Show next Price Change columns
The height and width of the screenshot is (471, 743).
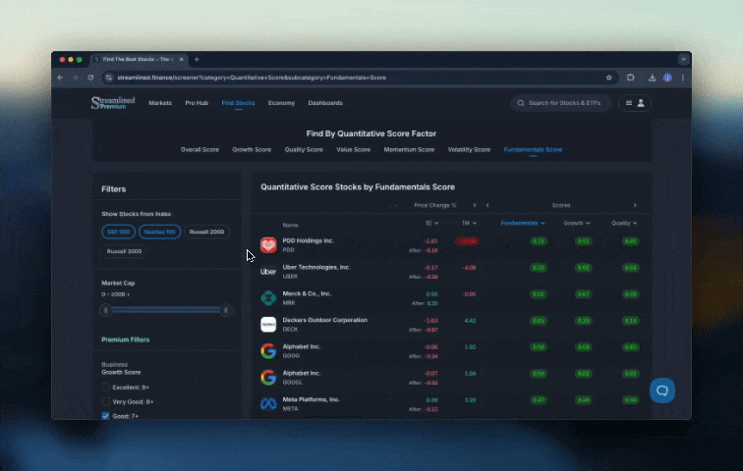coord(475,205)
